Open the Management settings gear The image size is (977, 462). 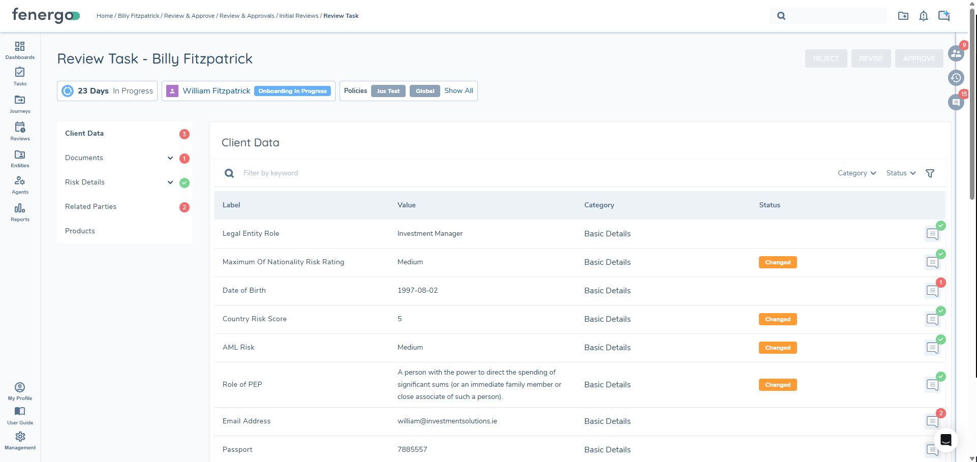pos(20,440)
